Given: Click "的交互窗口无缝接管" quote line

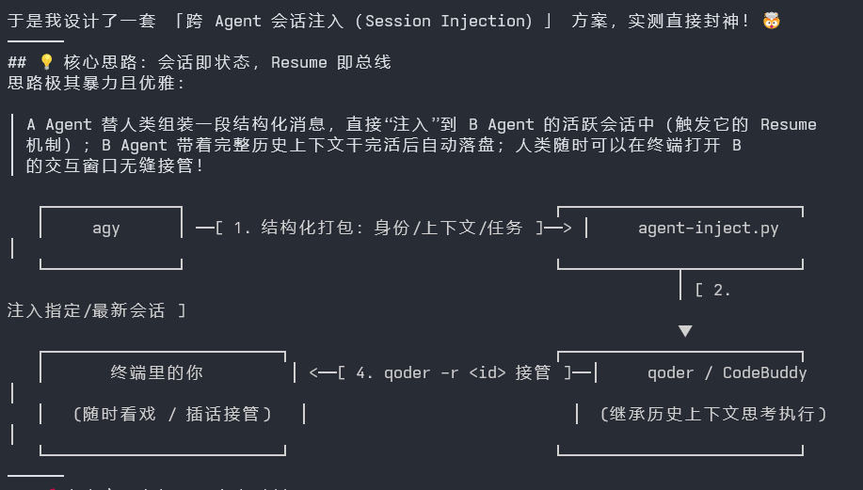Looking at the screenshot, I should [110, 166].
